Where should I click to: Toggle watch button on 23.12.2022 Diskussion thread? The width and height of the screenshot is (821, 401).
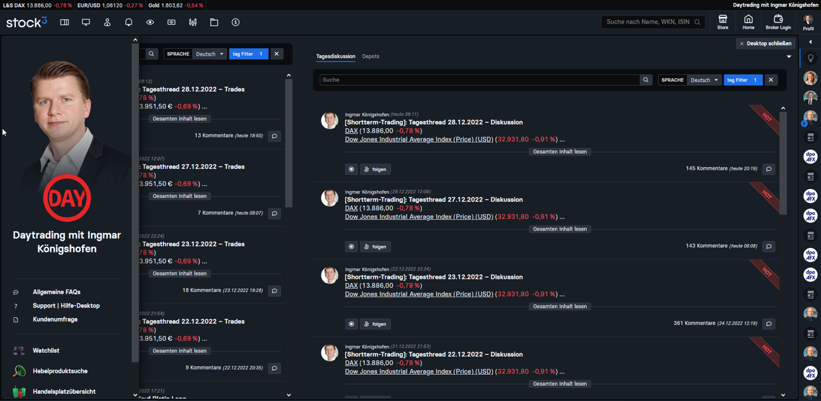pos(351,324)
